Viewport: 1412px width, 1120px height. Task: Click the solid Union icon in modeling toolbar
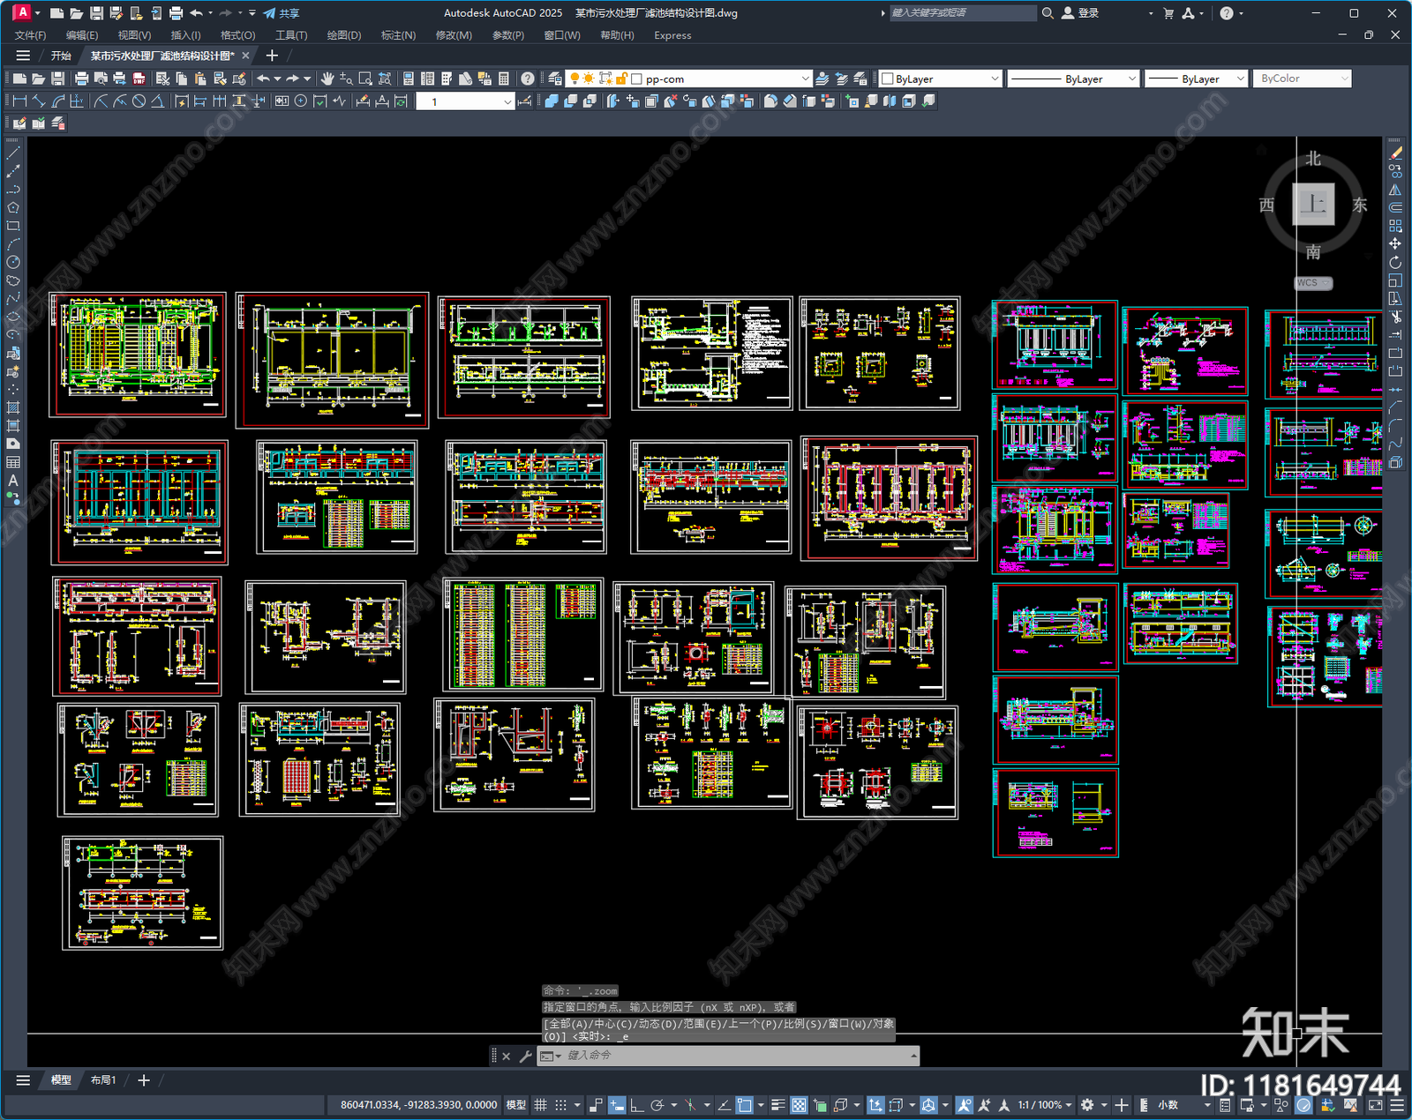[x=552, y=101]
